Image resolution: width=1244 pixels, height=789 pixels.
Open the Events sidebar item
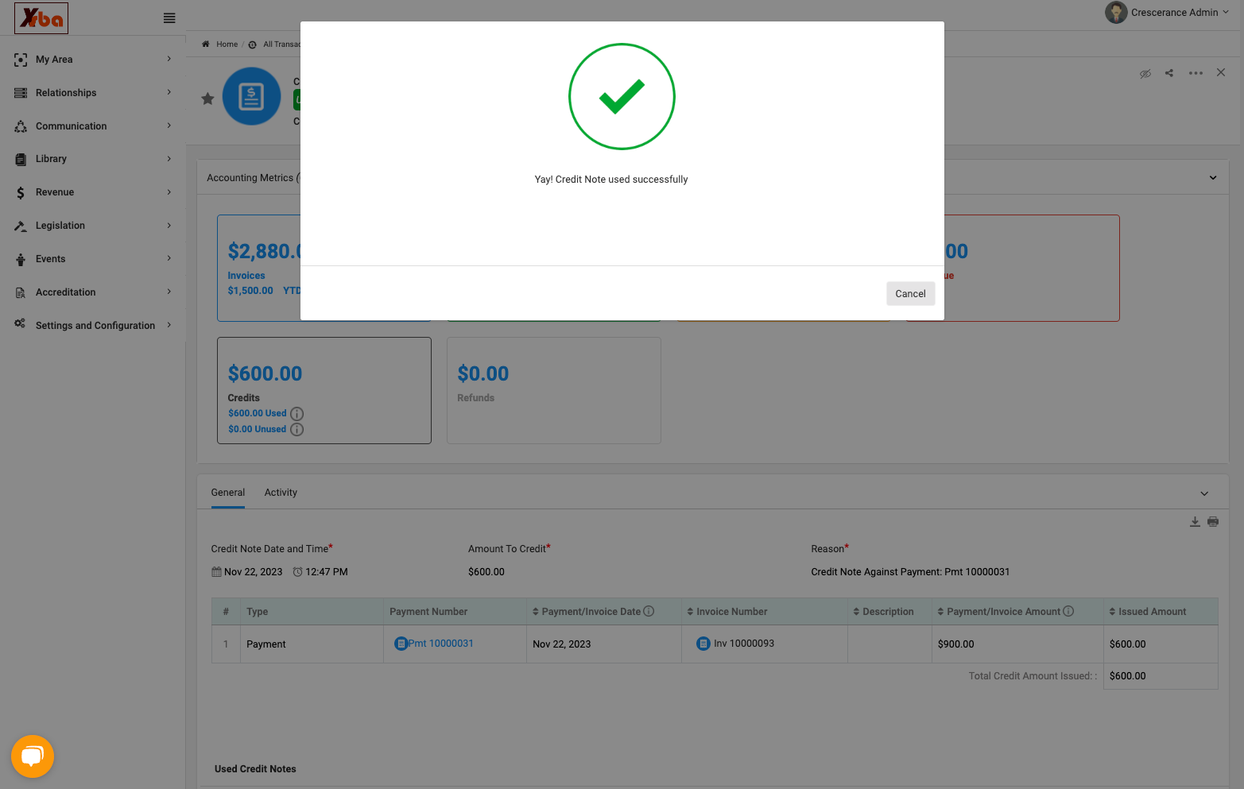pos(93,259)
